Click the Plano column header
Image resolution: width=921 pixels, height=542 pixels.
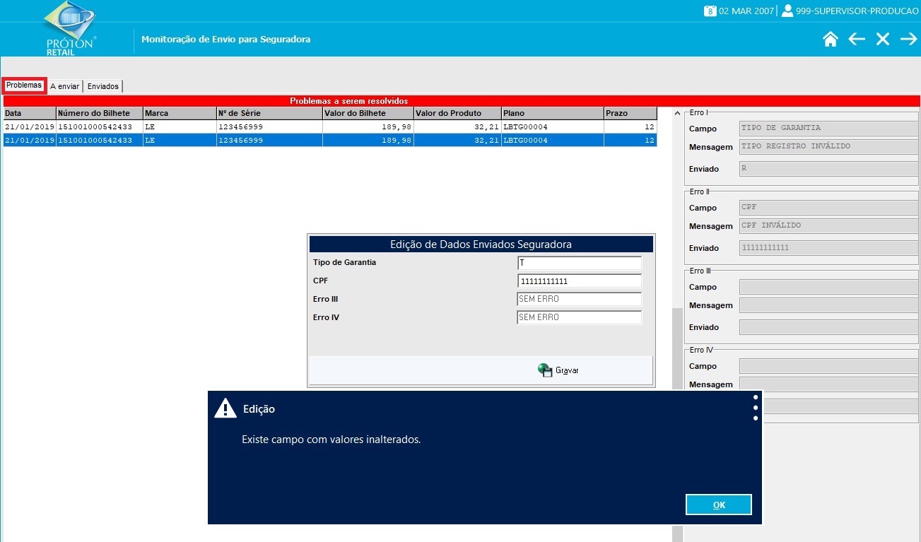pyautogui.click(x=553, y=113)
